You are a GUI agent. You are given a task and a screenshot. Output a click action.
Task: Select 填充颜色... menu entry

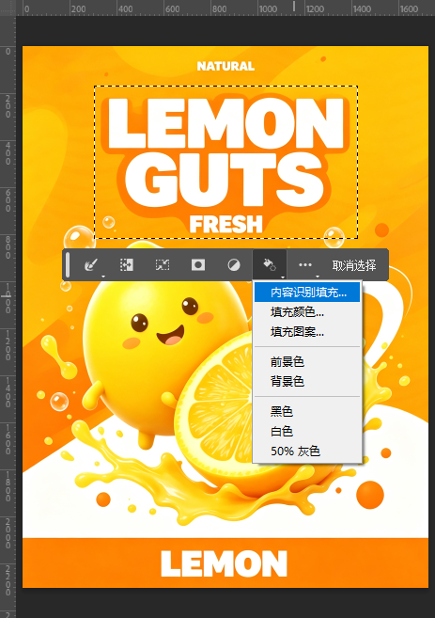click(307, 312)
